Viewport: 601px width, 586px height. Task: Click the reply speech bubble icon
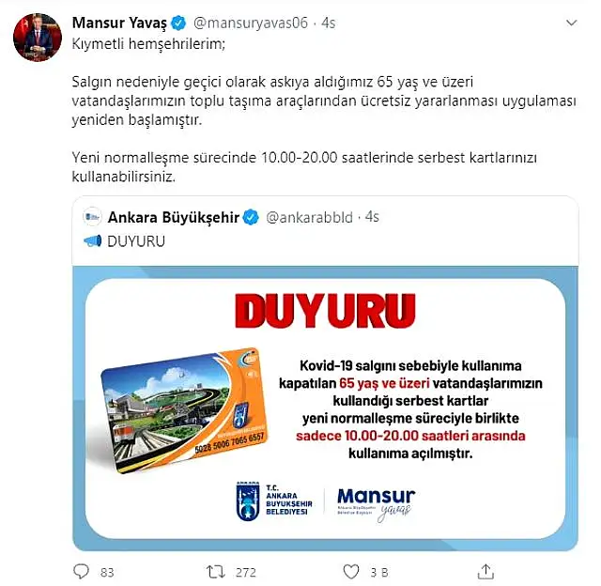(x=81, y=571)
